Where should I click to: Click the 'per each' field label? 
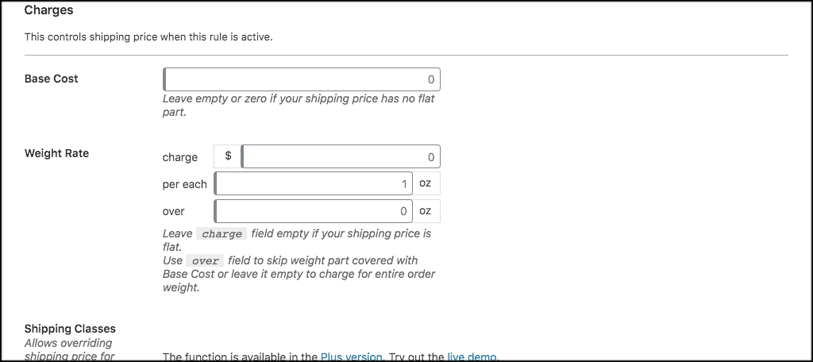tap(184, 184)
